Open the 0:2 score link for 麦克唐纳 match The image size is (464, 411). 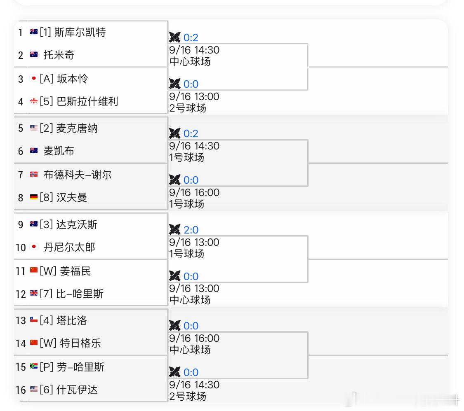pyautogui.click(x=191, y=133)
